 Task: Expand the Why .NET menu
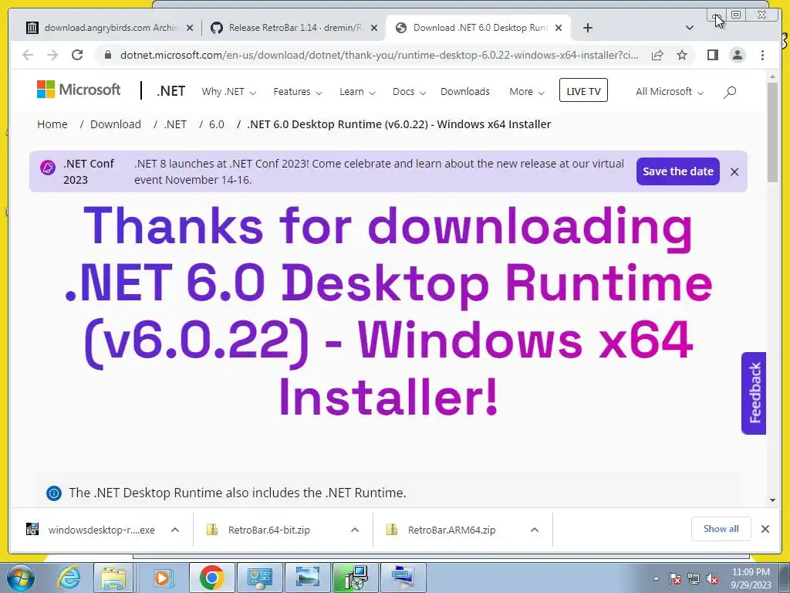228,92
